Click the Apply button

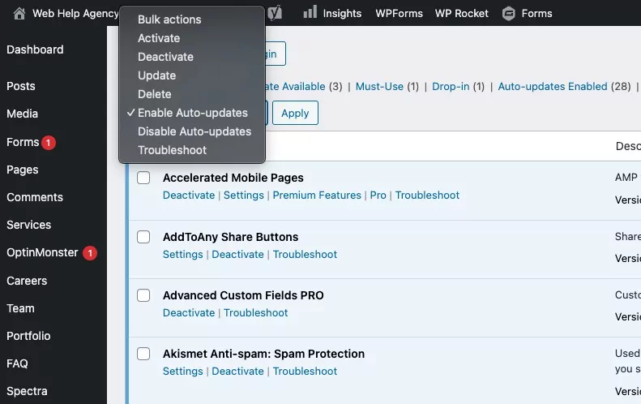pos(295,113)
